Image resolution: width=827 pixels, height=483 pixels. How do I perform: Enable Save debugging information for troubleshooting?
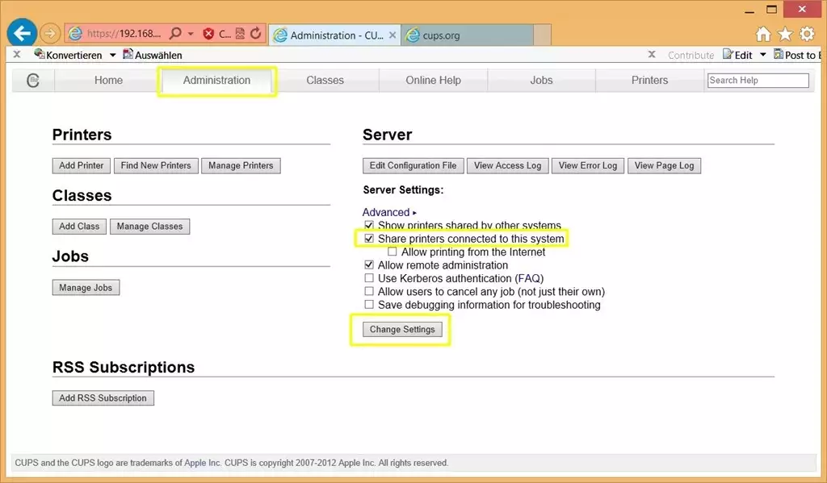[x=369, y=305]
